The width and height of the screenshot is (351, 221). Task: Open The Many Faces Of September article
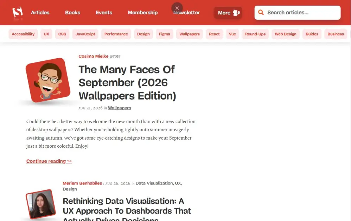pyautogui.click(x=127, y=82)
